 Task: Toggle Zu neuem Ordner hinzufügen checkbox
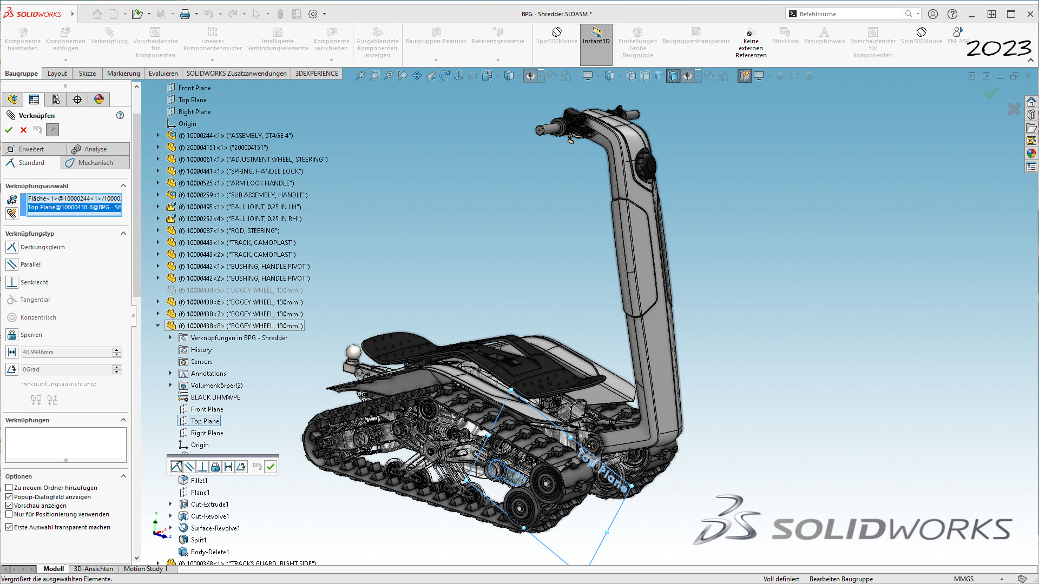(9, 488)
